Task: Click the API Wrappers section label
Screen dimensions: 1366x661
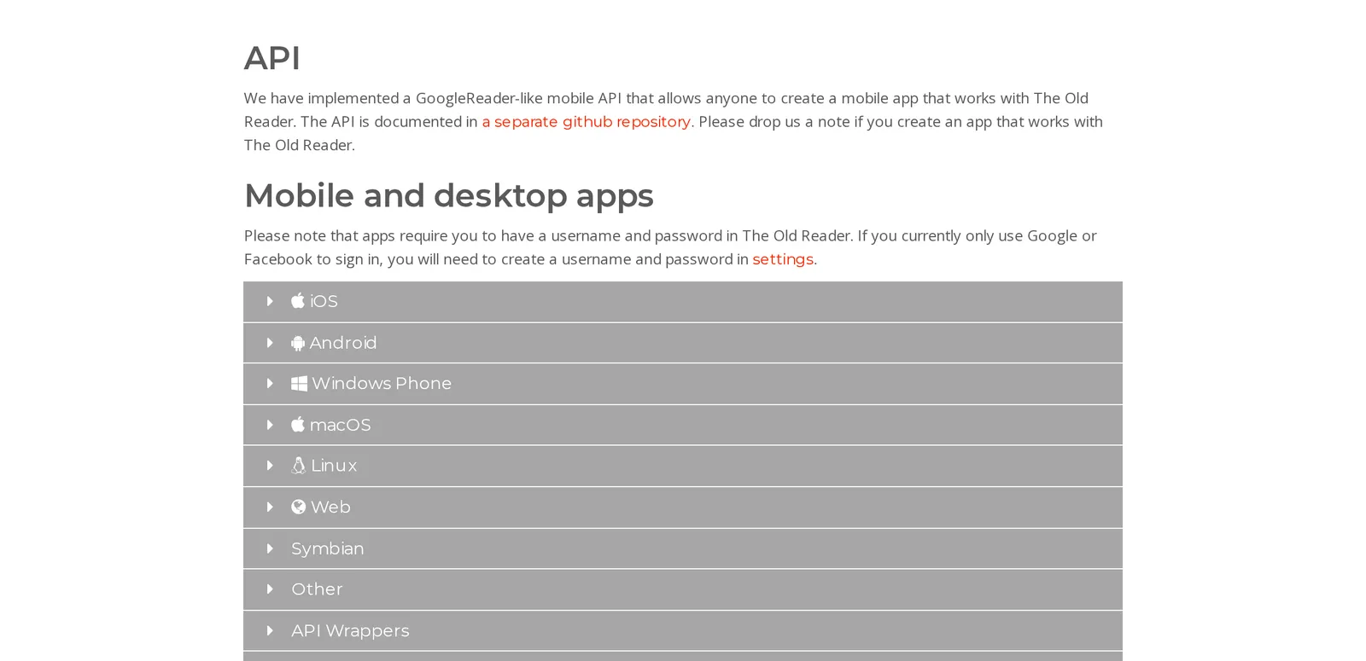Action: [350, 630]
